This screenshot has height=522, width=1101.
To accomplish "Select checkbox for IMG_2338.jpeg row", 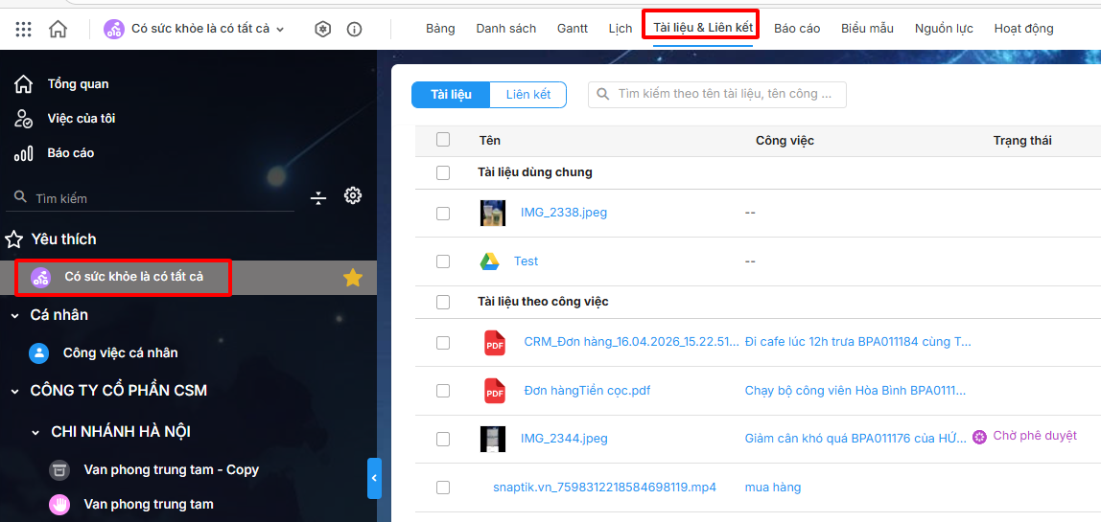I will [x=443, y=214].
